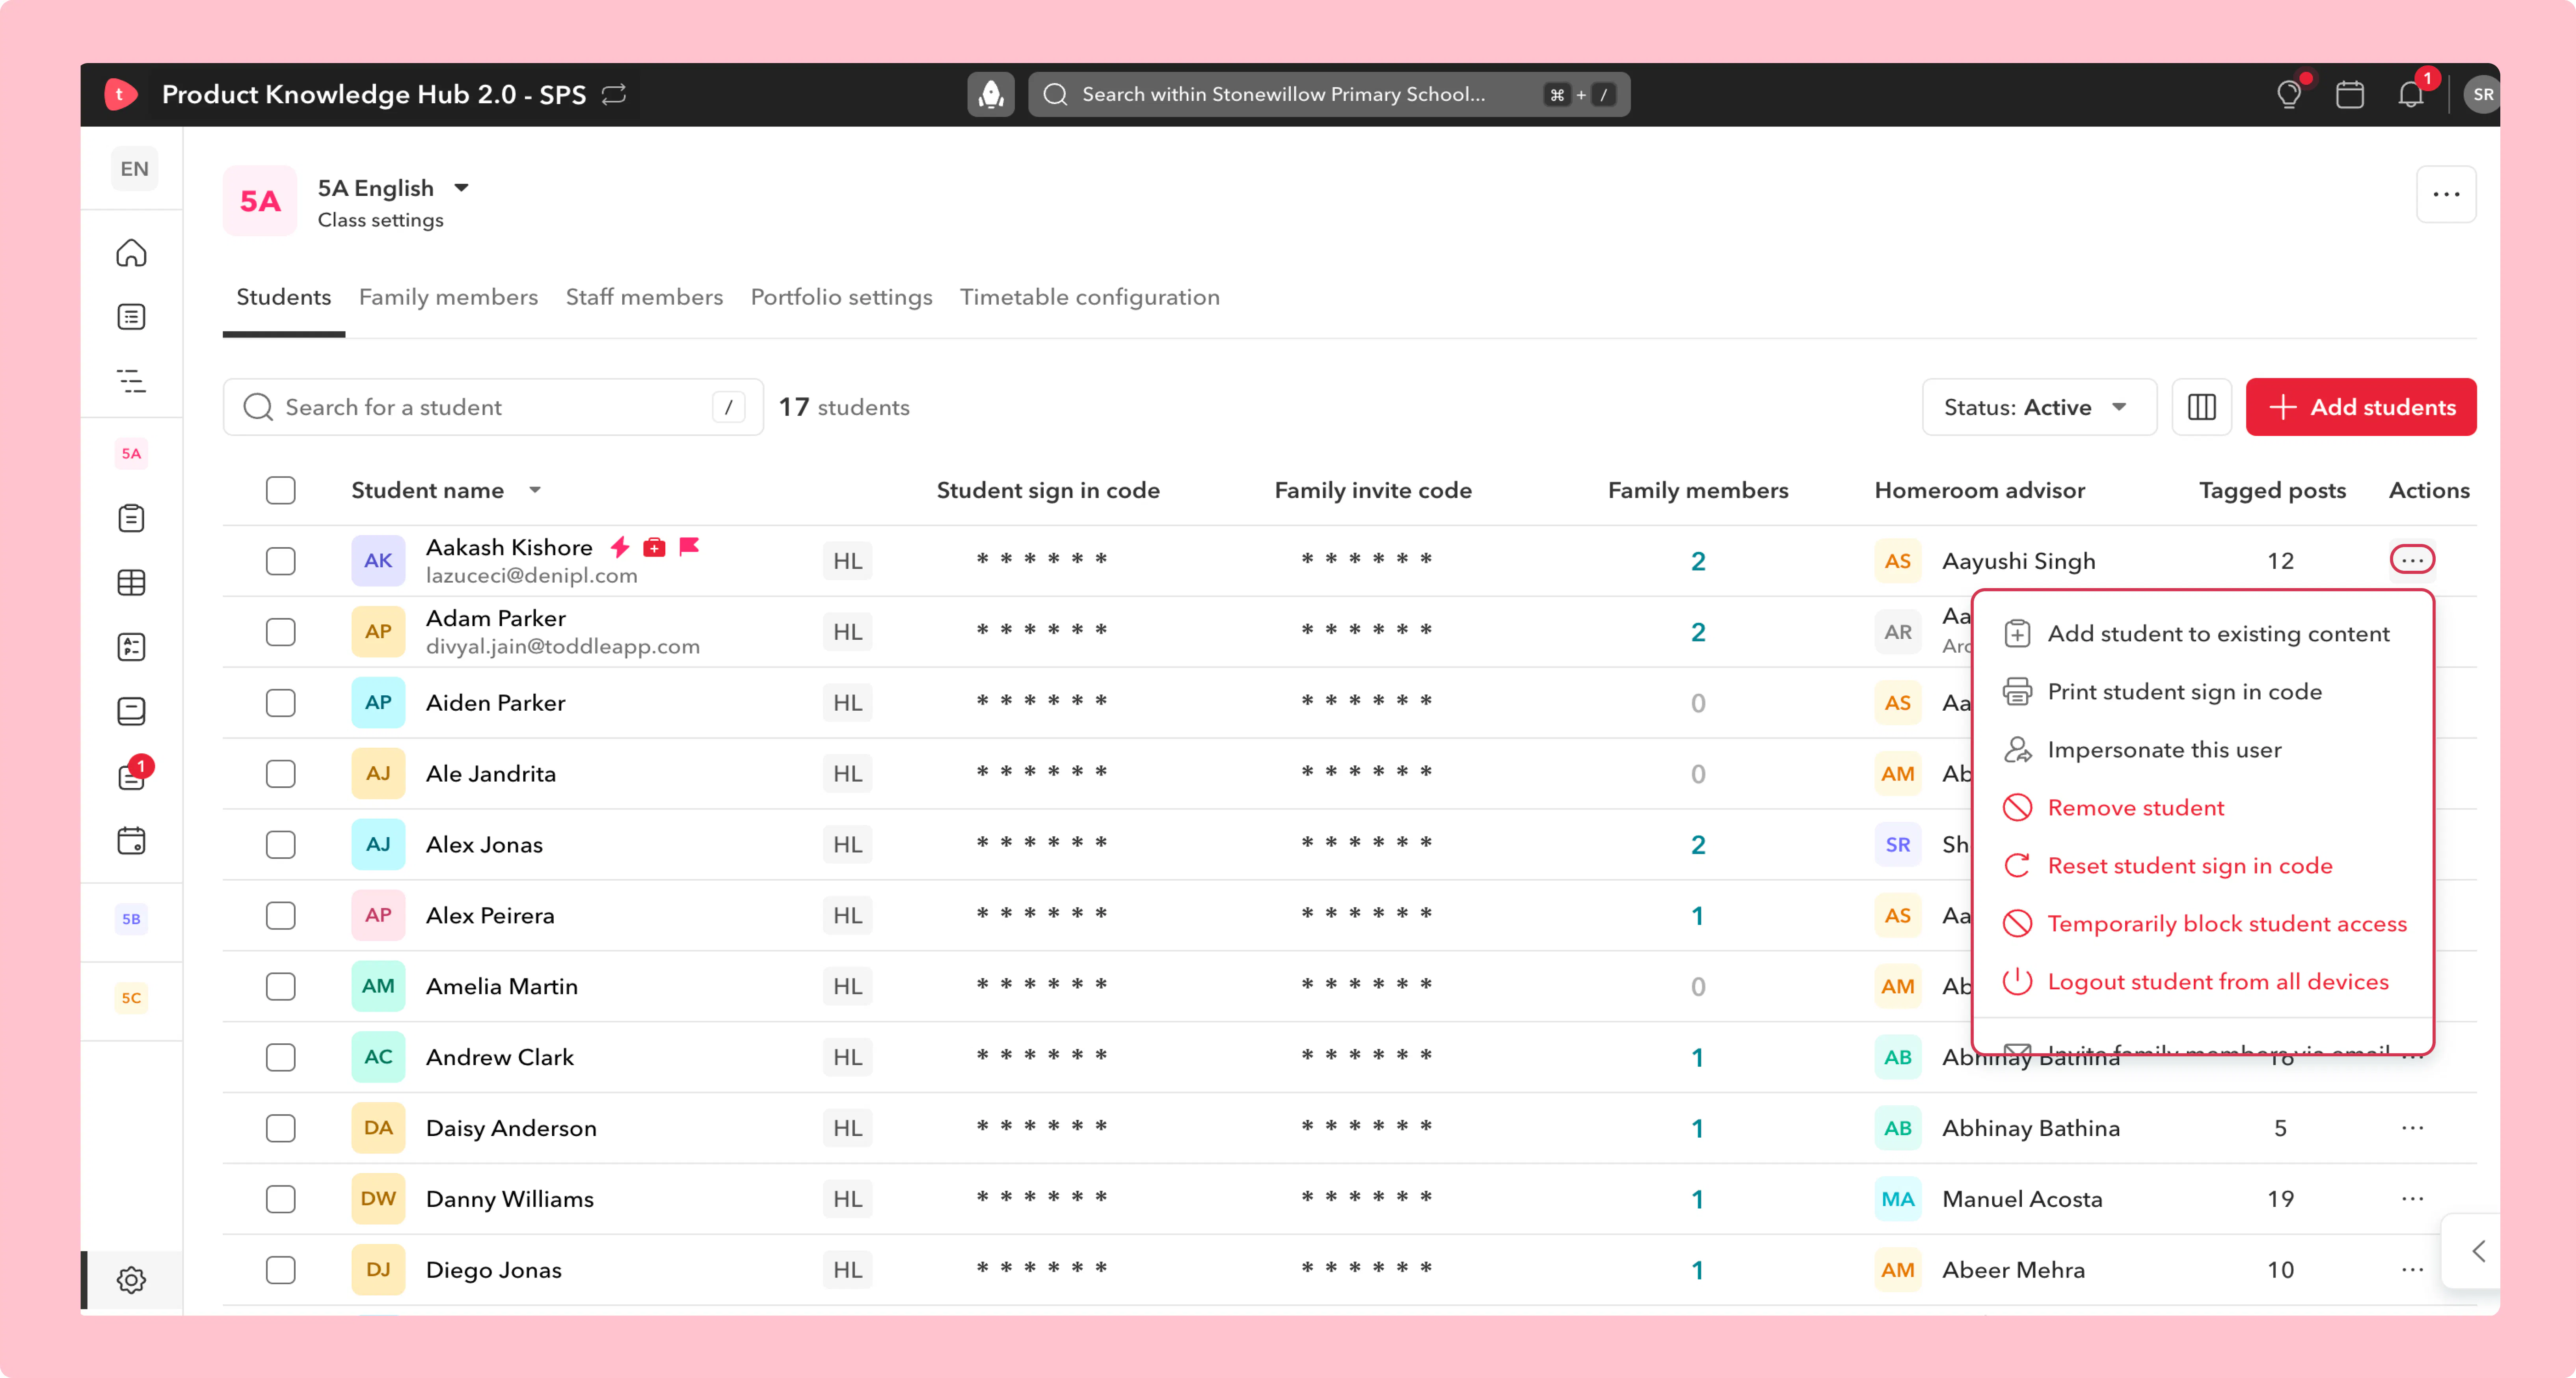Open the notebook icon in sidebar
Image resolution: width=2576 pixels, height=1378 pixels.
pos(131,711)
